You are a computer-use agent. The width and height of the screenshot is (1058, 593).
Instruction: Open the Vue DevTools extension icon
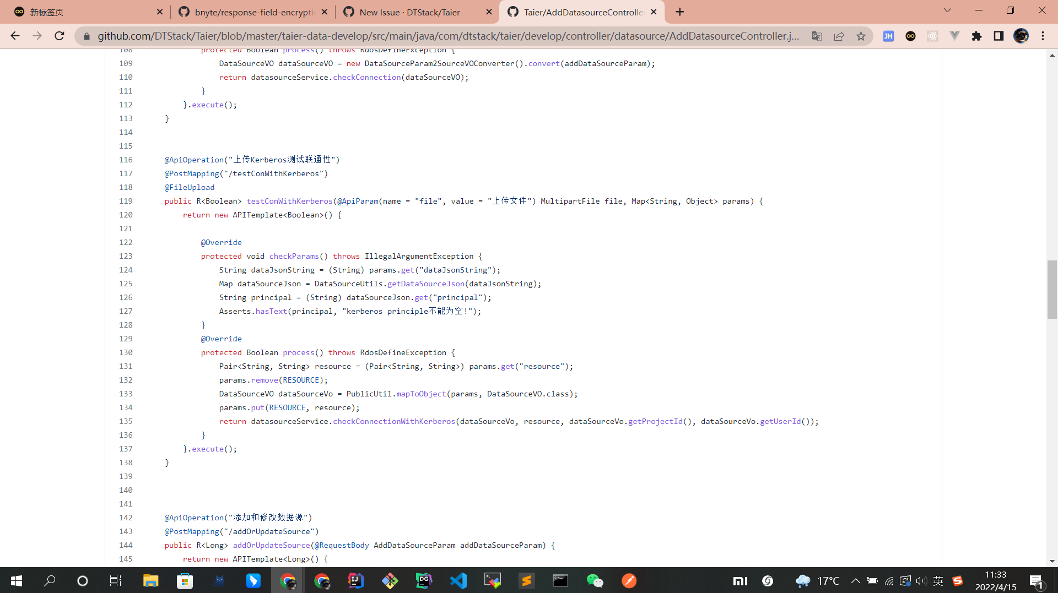(954, 36)
